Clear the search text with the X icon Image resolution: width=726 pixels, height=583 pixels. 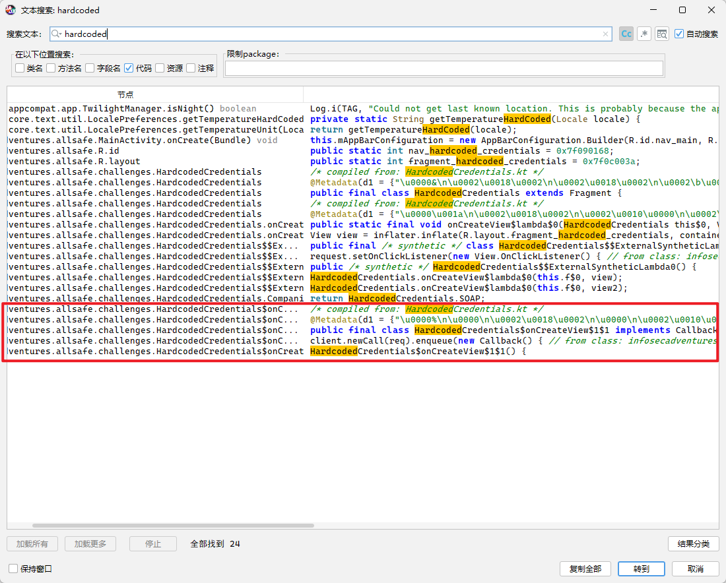(605, 34)
